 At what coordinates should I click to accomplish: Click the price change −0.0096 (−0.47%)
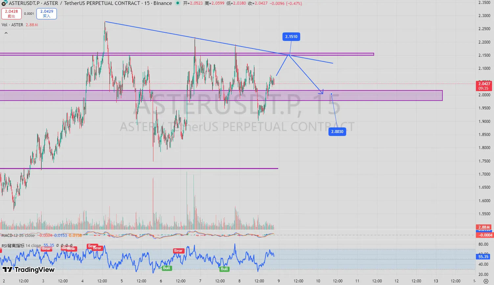point(286,3)
